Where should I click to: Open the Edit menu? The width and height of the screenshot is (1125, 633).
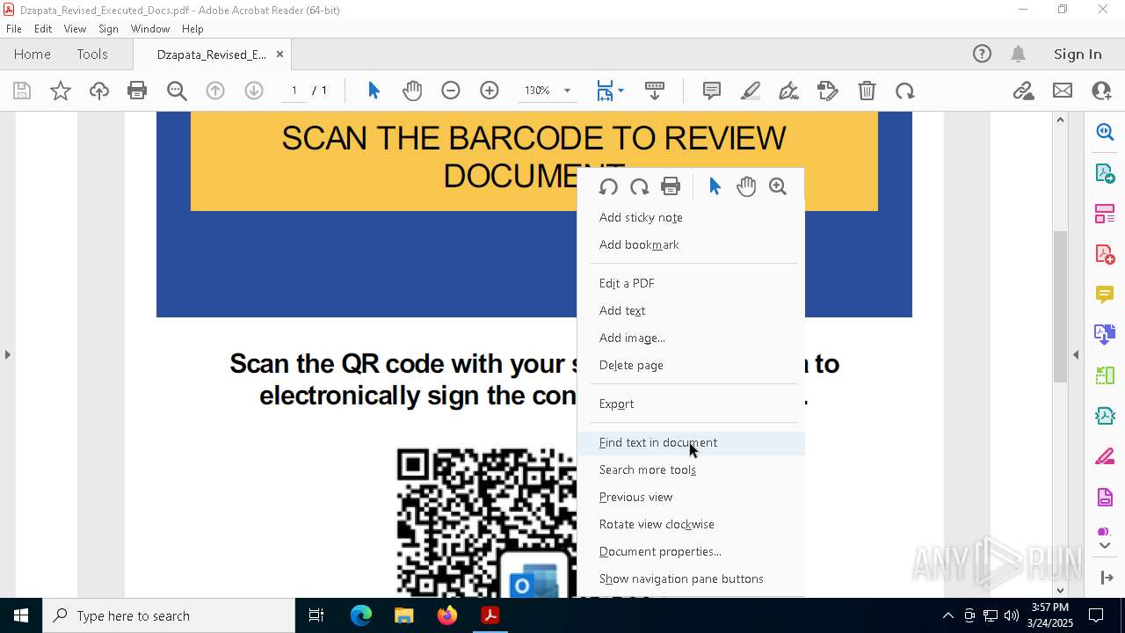43,29
